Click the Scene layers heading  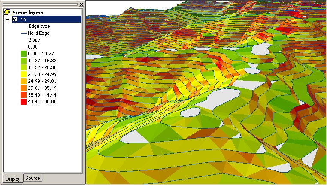coord(27,12)
